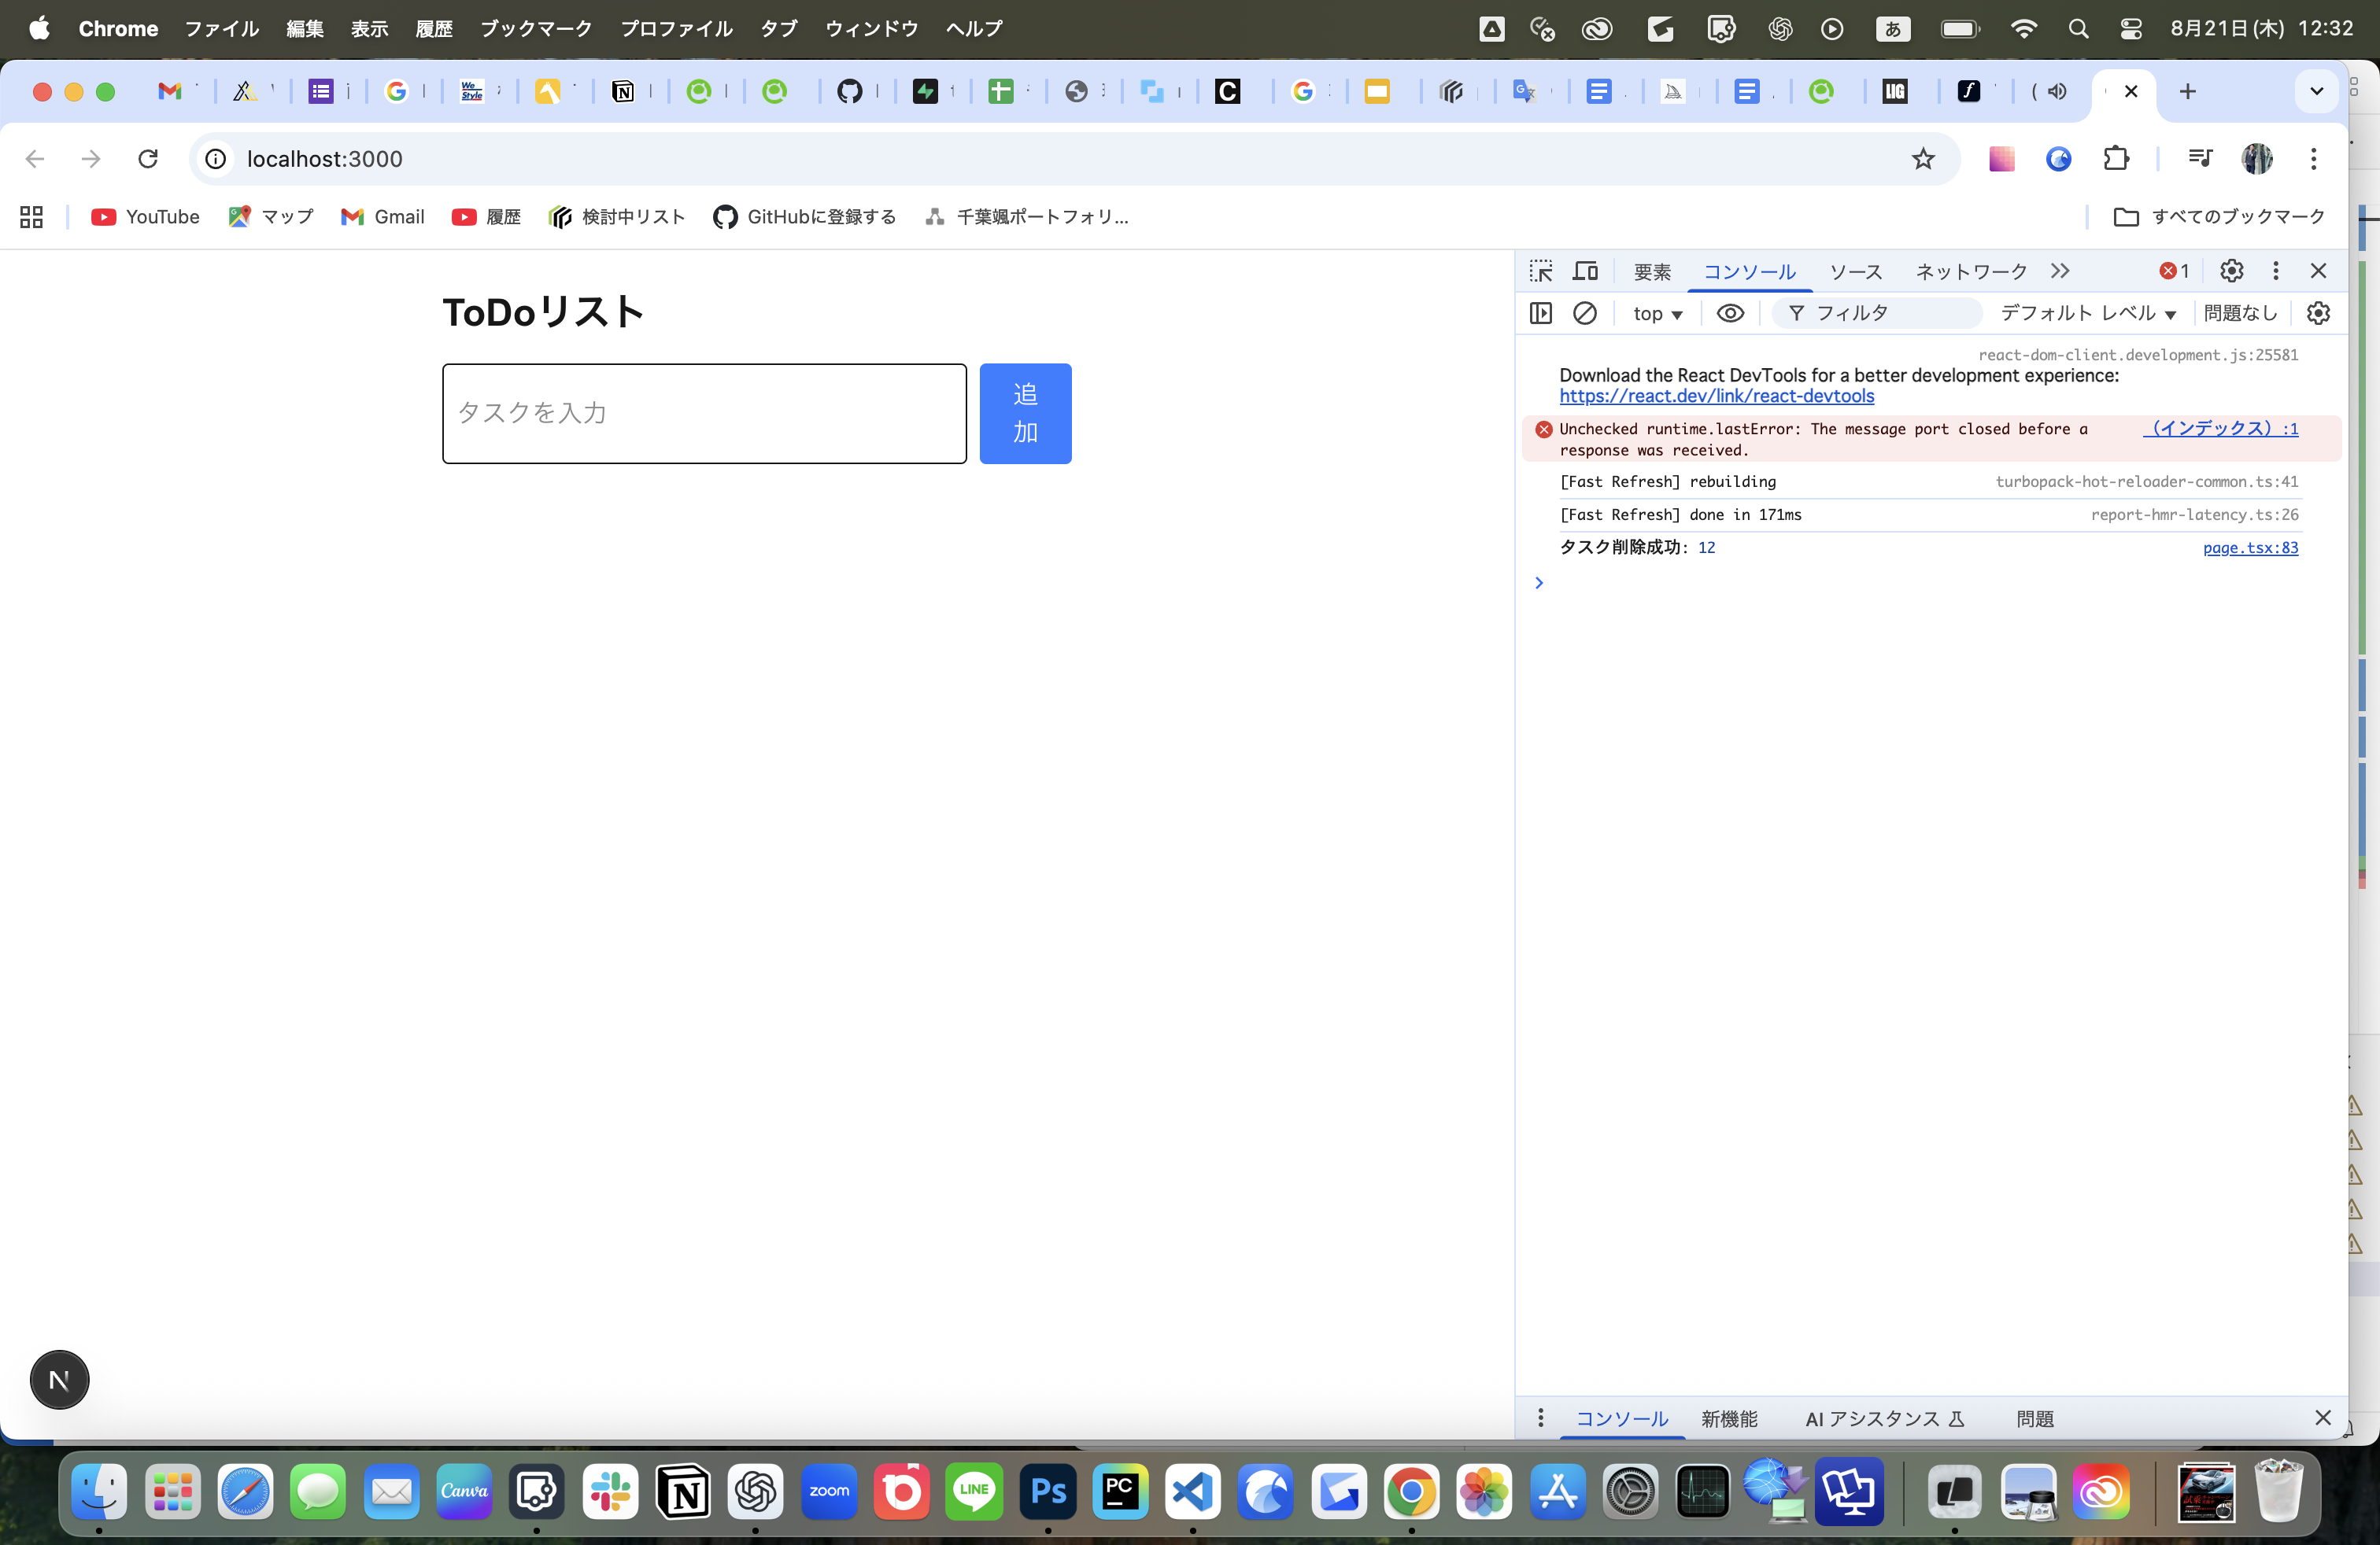Open the Chrome extensions puzzle icon
The height and width of the screenshot is (1545, 2380).
coord(2116,159)
